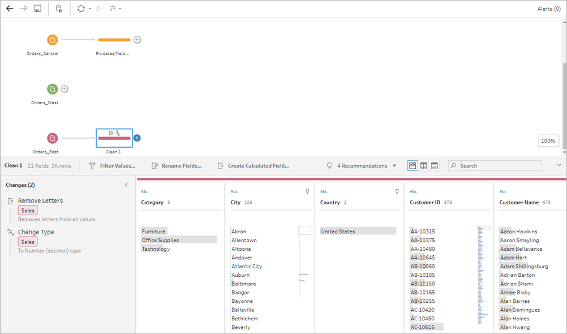Click the run flow play icon
The height and width of the screenshot is (334, 567).
(99, 8)
